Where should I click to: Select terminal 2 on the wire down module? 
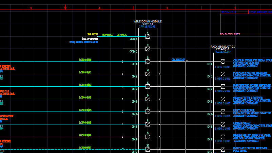(x=148, y=49)
